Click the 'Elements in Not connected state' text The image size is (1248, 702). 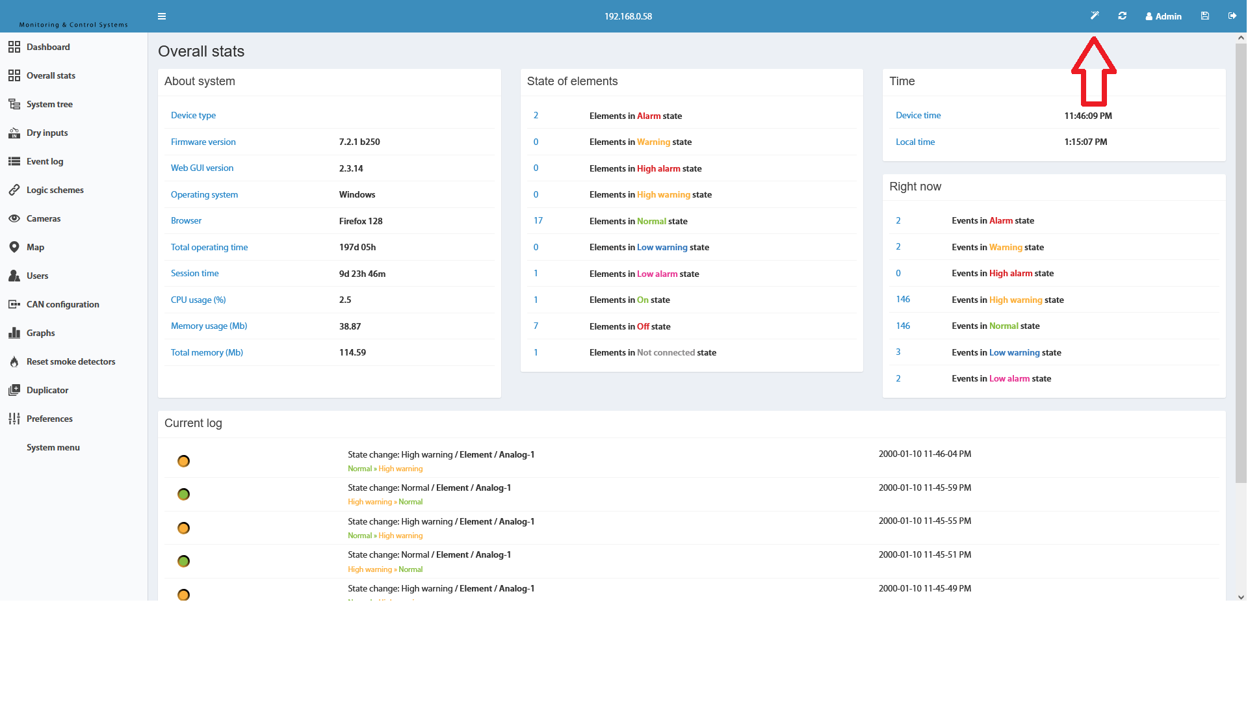[x=653, y=352]
